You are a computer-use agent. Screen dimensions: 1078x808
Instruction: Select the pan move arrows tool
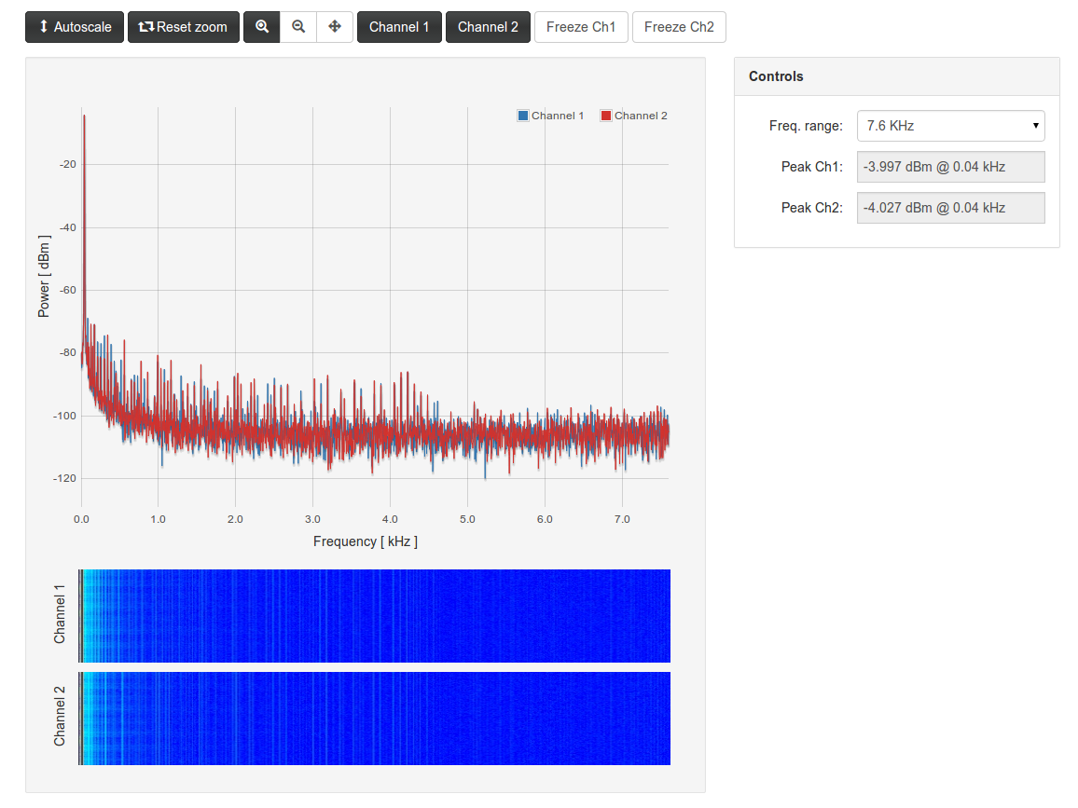click(335, 27)
